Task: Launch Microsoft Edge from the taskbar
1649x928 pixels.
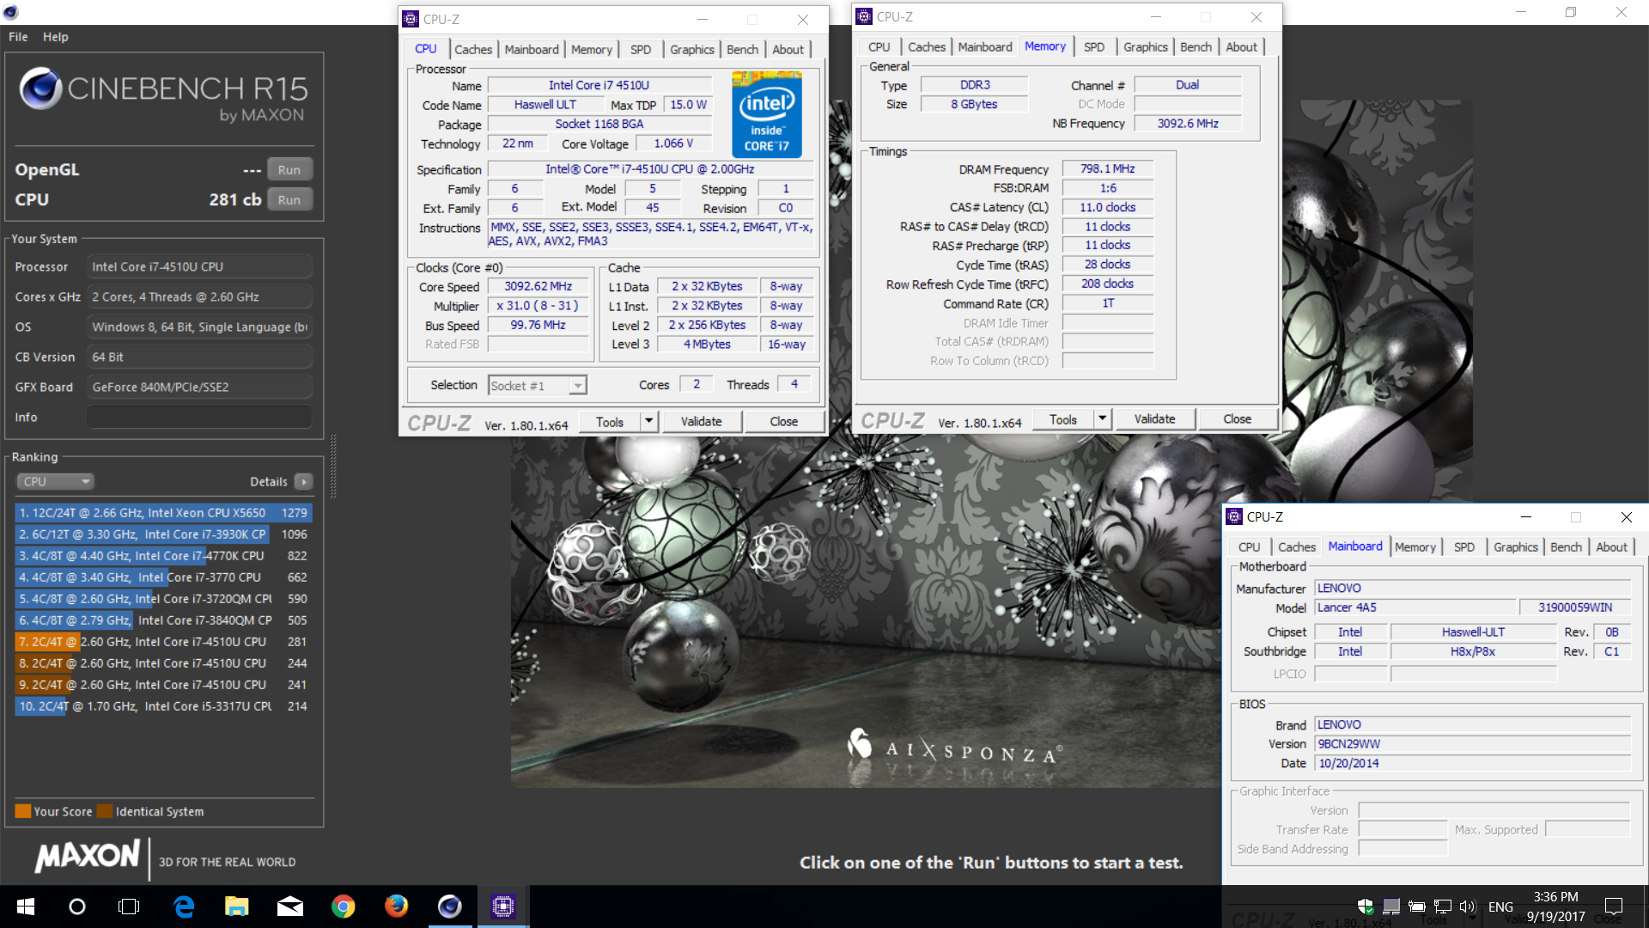Action: click(x=184, y=907)
